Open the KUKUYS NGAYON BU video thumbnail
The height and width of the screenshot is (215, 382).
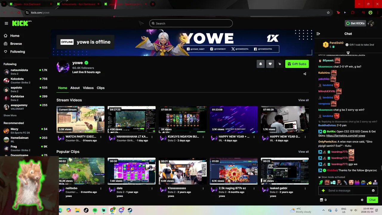(x=183, y=119)
